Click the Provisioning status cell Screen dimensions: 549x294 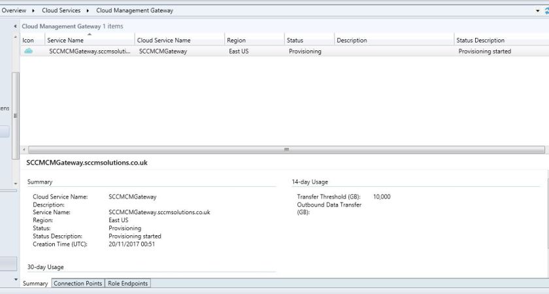pos(305,51)
